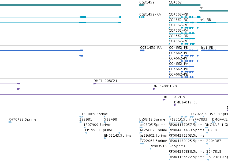Click the 522498 feature label
228x161 pixels.
tap(110, 119)
